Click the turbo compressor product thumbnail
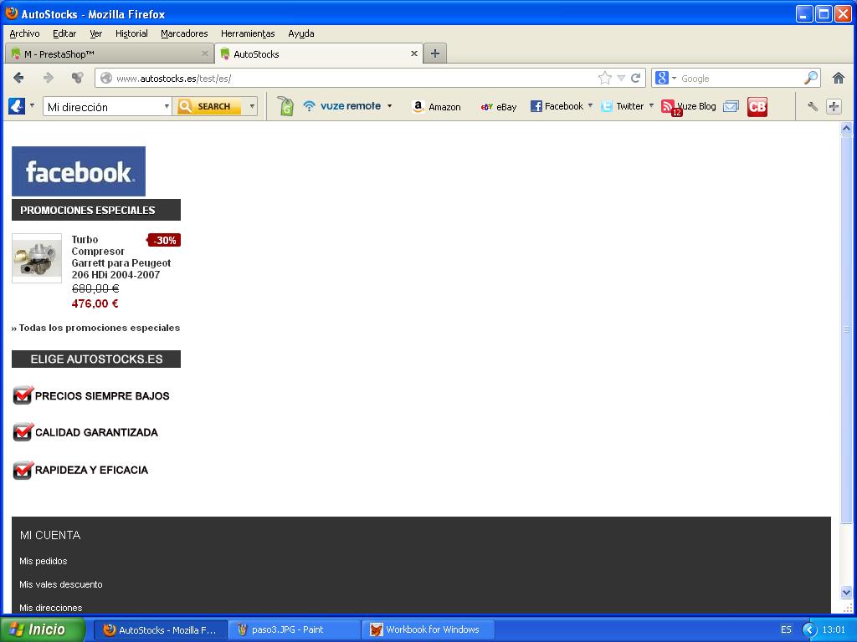The height and width of the screenshot is (642, 857). (x=37, y=258)
